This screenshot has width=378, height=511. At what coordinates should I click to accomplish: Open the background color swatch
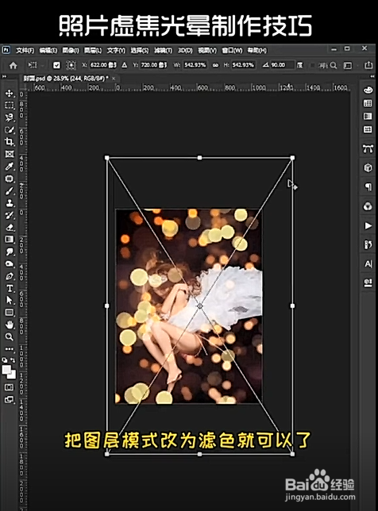tap(13, 375)
